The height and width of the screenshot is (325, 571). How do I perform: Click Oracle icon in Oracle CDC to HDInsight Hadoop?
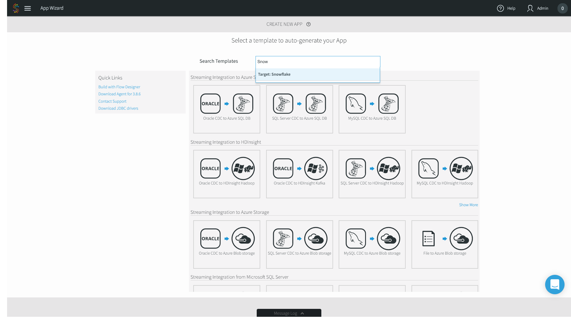tap(210, 168)
